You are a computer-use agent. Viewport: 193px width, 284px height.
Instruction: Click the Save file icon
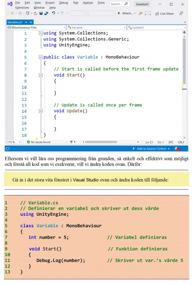click(41, 13)
